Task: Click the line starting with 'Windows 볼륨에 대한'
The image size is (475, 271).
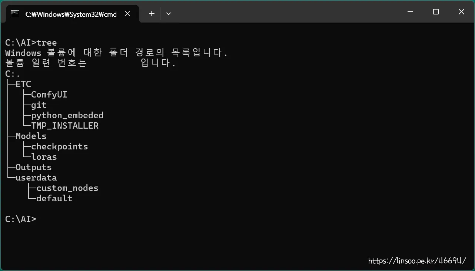Action: click(x=116, y=53)
